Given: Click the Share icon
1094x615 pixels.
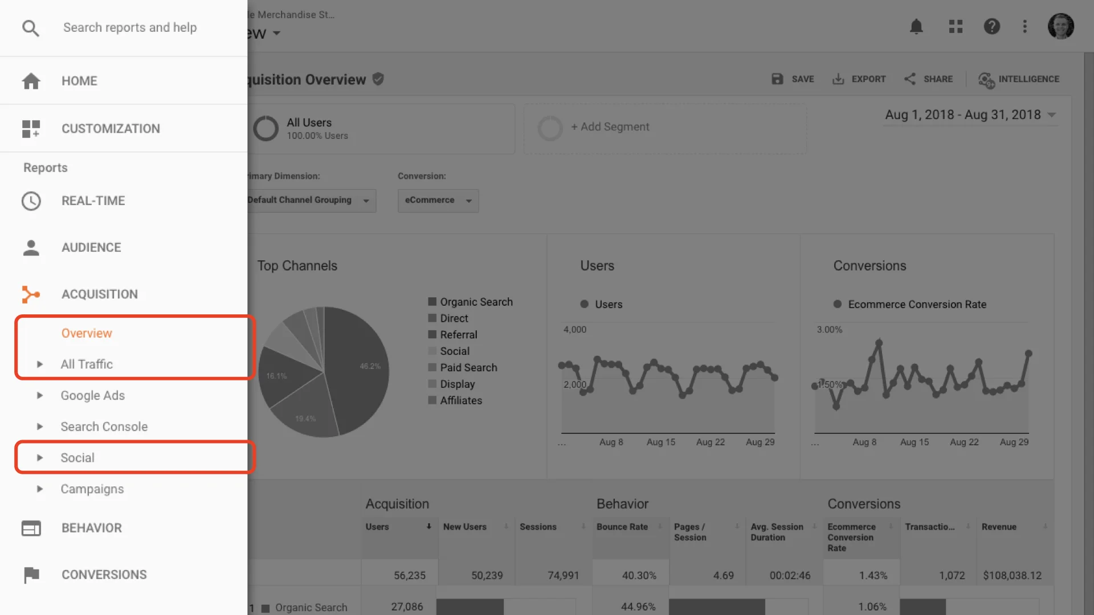Looking at the screenshot, I should point(909,79).
